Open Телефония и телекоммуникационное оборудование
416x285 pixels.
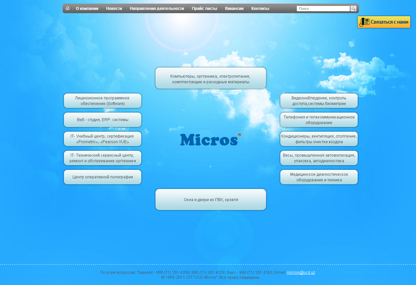tap(319, 120)
